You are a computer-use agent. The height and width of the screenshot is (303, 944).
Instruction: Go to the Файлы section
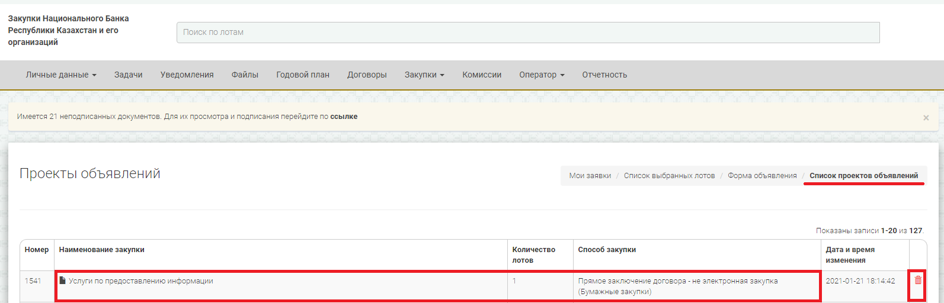245,75
